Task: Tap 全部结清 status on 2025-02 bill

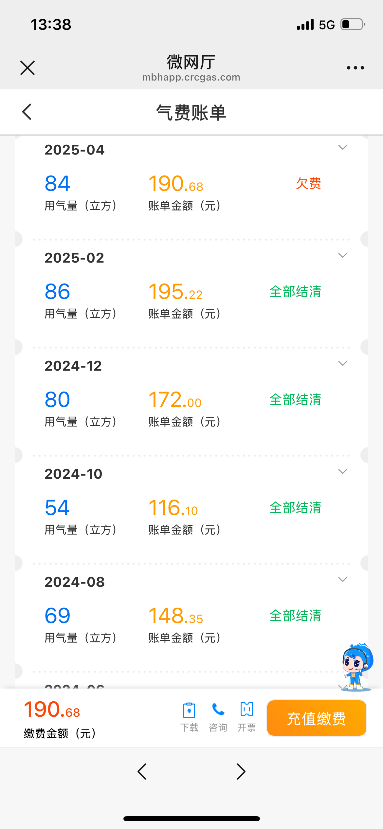Action: point(295,291)
